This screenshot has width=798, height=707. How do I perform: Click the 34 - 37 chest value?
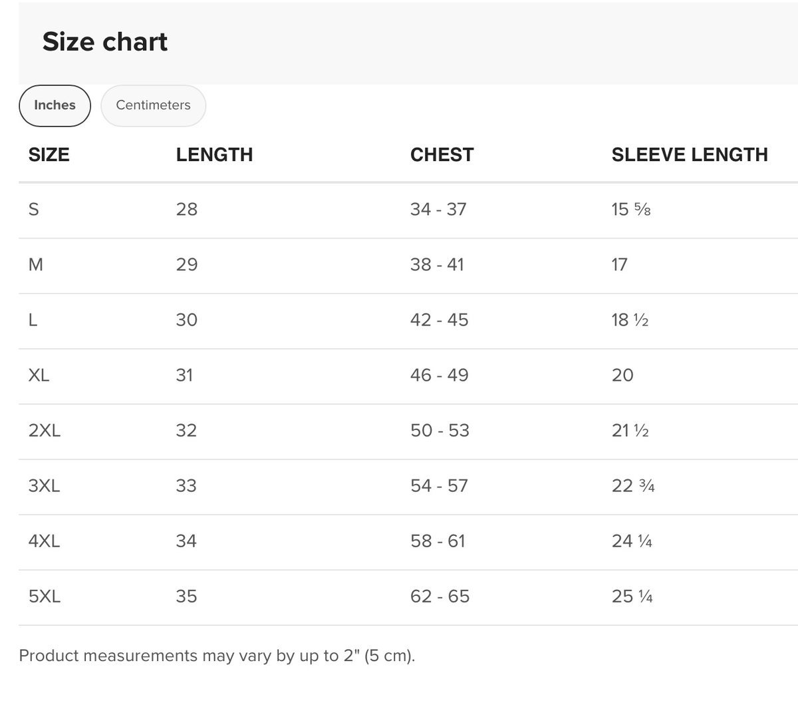(438, 209)
